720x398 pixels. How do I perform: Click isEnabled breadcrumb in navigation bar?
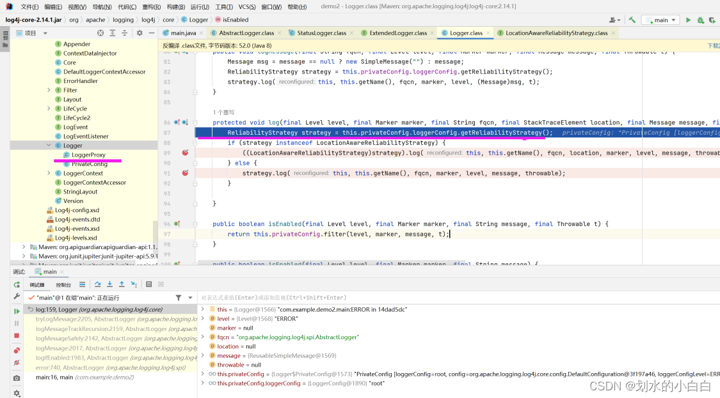point(232,20)
